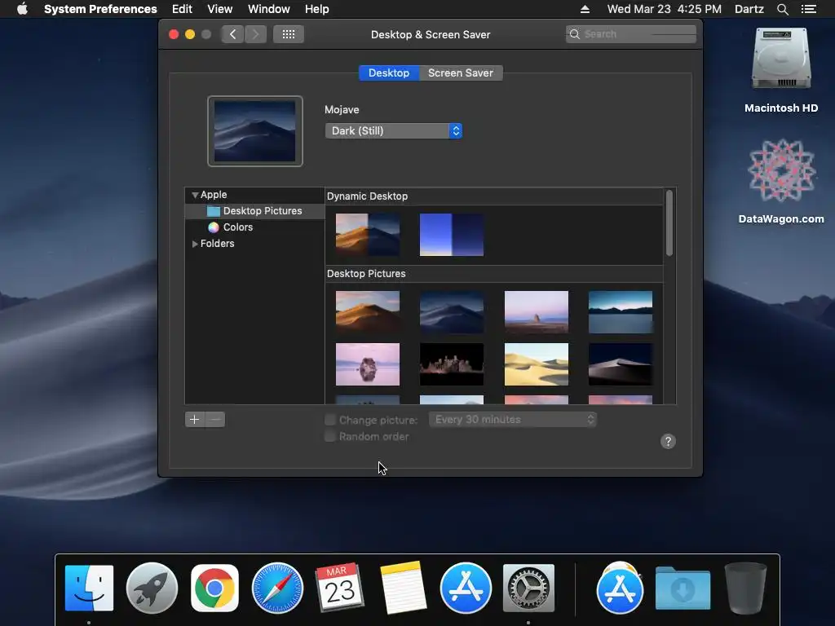
Task: Click the Dartz user name in the menu bar
Action: 749,9
